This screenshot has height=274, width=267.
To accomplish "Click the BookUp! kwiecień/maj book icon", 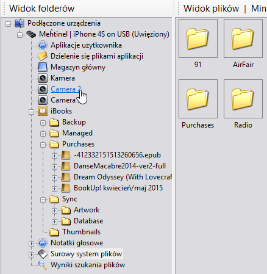I will (x=66, y=188).
